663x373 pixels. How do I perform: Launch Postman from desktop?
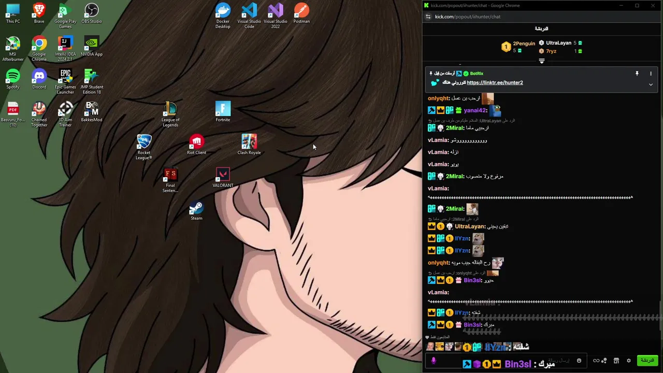(x=301, y=13)
